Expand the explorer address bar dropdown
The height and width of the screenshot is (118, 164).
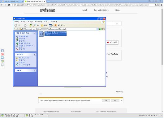pos(97,29)
